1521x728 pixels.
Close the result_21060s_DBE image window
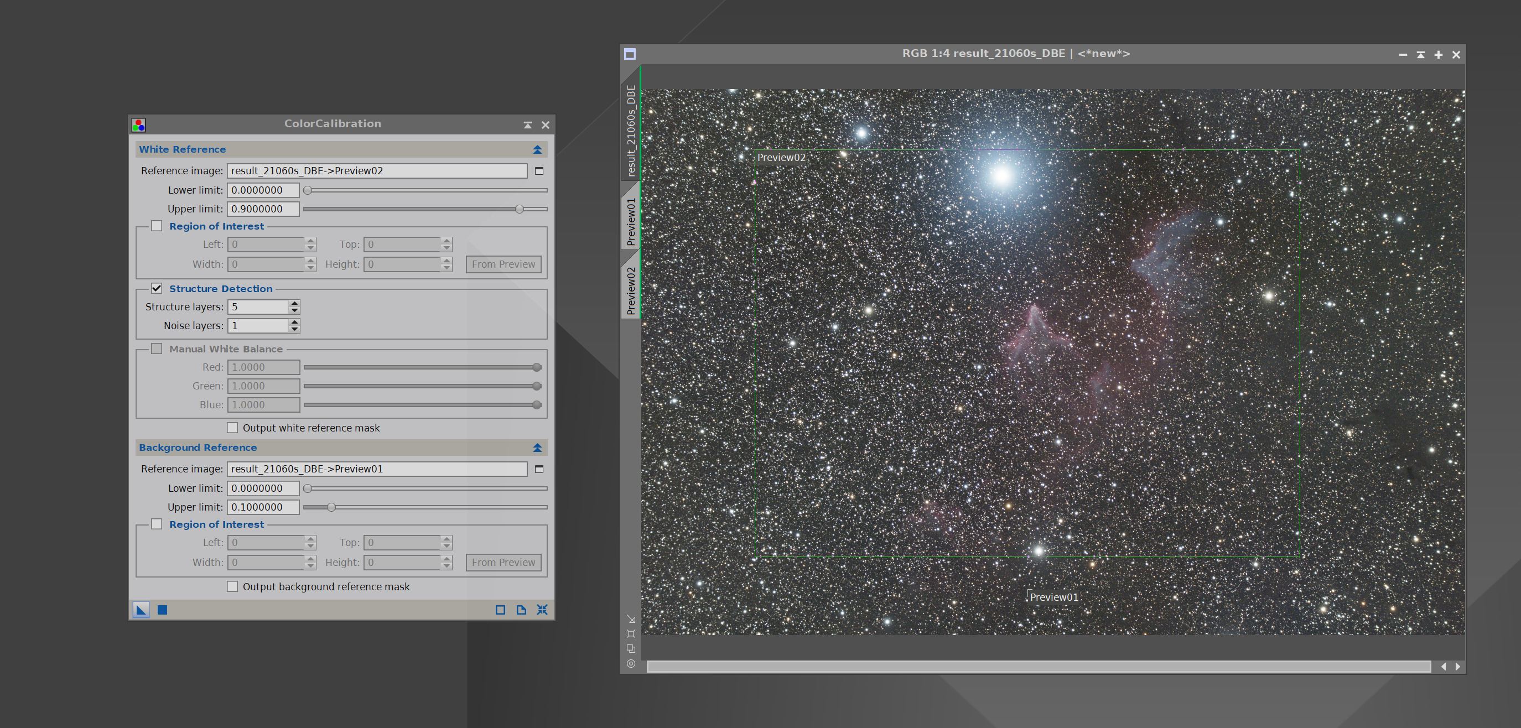pyautogui.click(x=1456, y=54)
